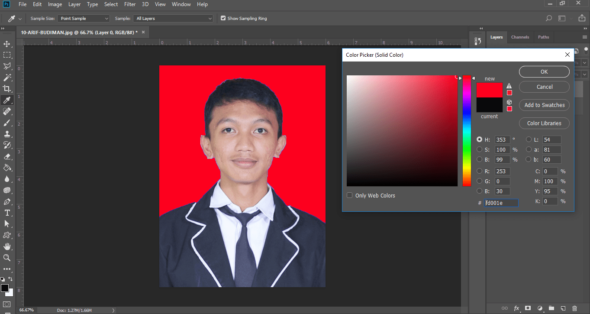Select the S radio button in Color Picker

pyautogui.click(x=480, y=149)
